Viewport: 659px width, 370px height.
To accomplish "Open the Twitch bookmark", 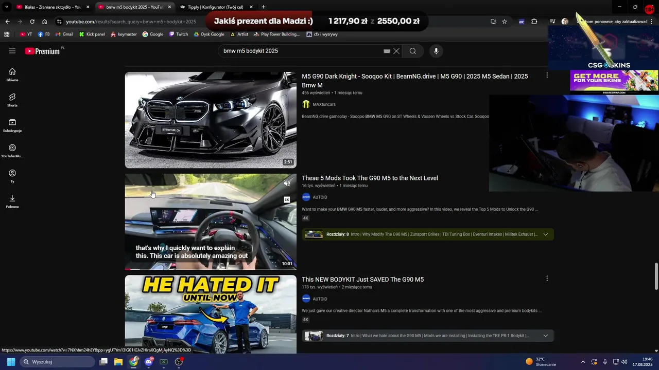I will coord(179,34).
